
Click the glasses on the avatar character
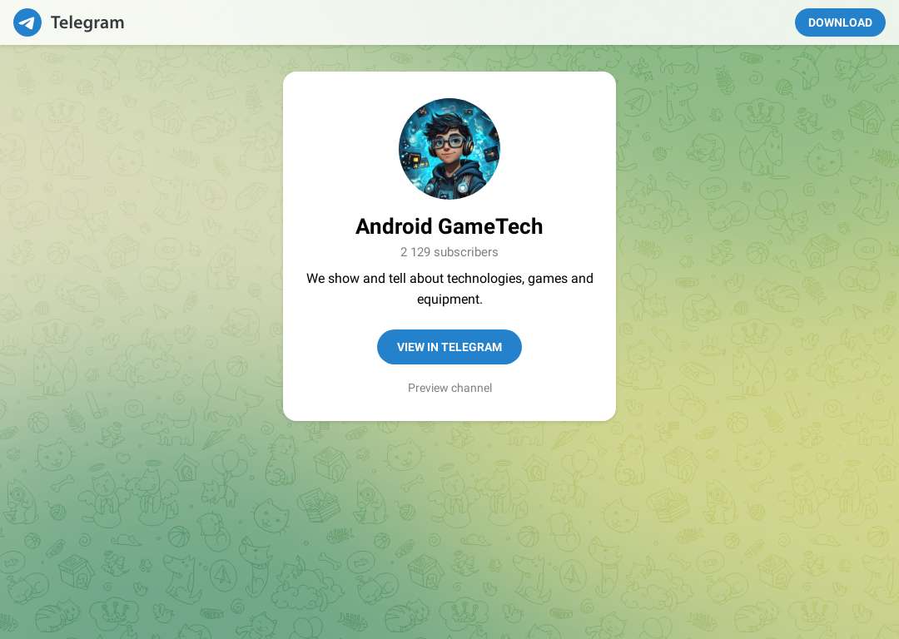(x=449, y=141)
